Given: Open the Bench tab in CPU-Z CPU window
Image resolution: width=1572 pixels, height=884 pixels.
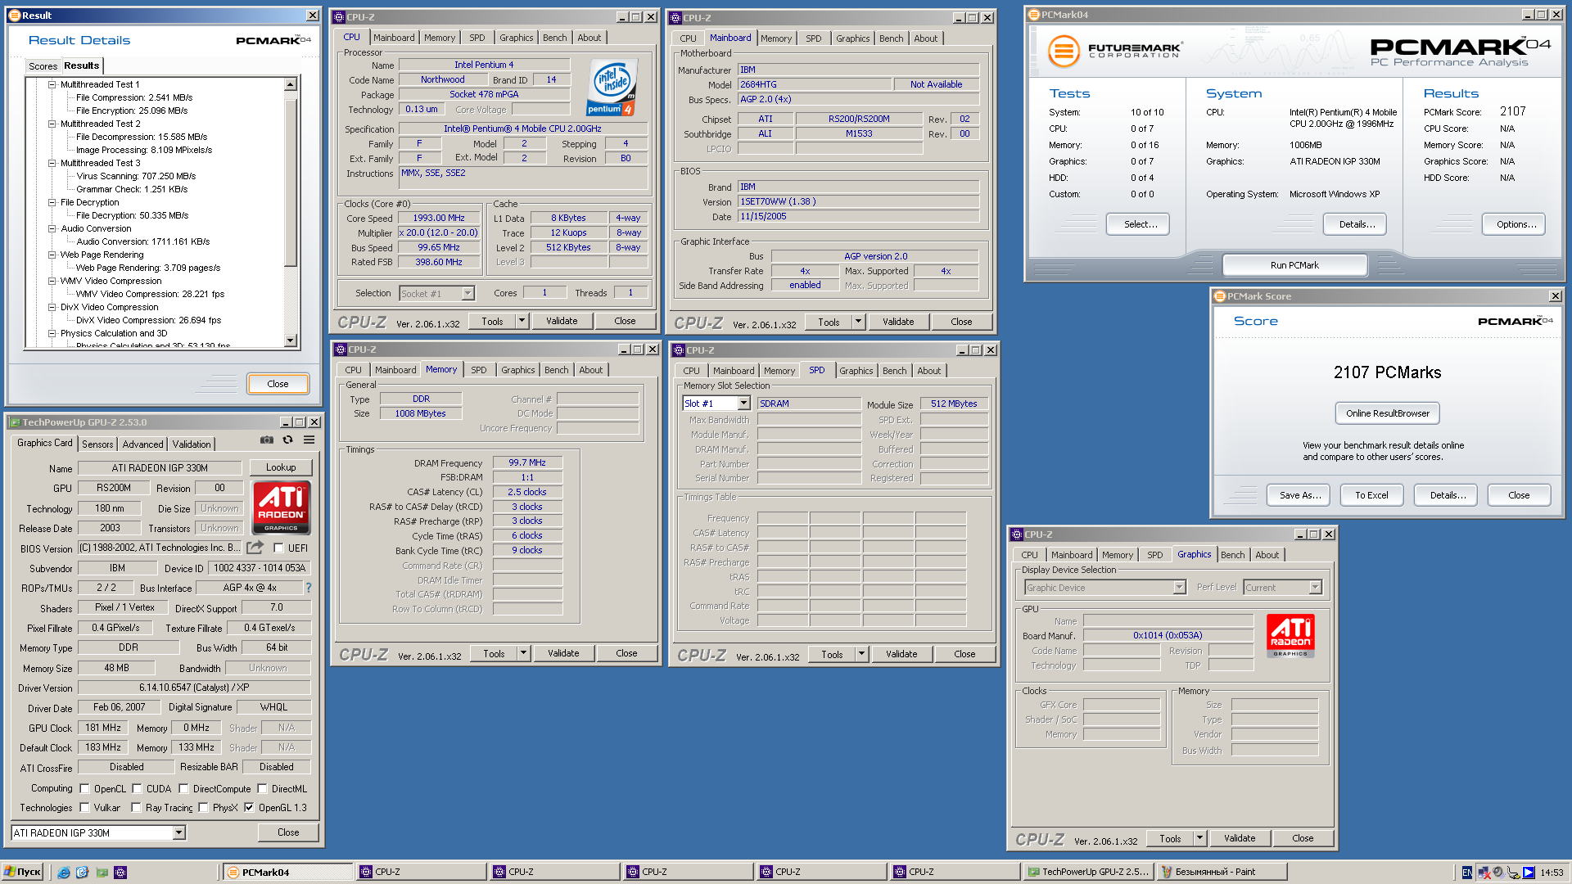Looking at the screenshot, I should (554, 38).
